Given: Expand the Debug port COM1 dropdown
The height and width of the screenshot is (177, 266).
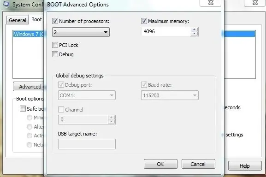Looking at the screenshot, I should (x=87, y=95).
